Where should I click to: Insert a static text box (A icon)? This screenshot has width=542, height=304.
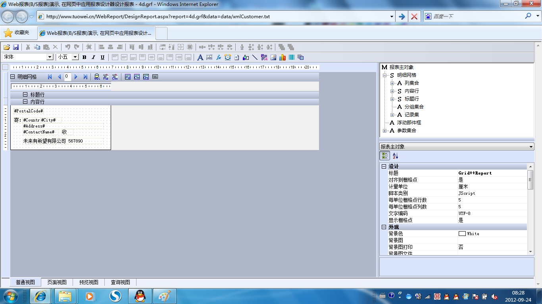coord(200,57)
